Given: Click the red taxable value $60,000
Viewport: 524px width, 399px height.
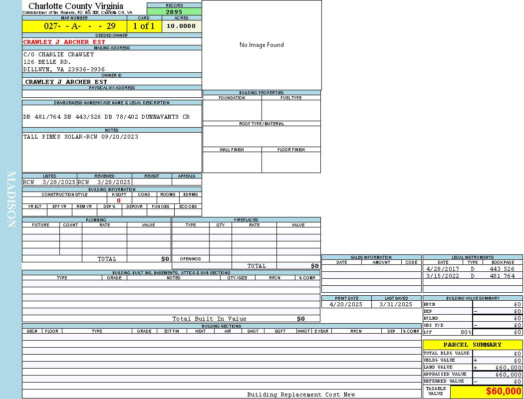Looking at the screenshot, I should (504, 392).
